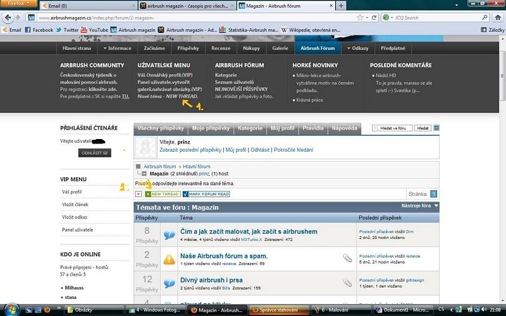Open the small dropdown arrow left of NEW THREAD
This screenshot has height=316, width=506.
click(139, 194)
